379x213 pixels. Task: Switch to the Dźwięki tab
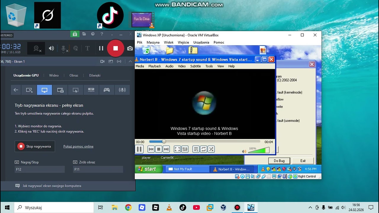pos(95,75)
